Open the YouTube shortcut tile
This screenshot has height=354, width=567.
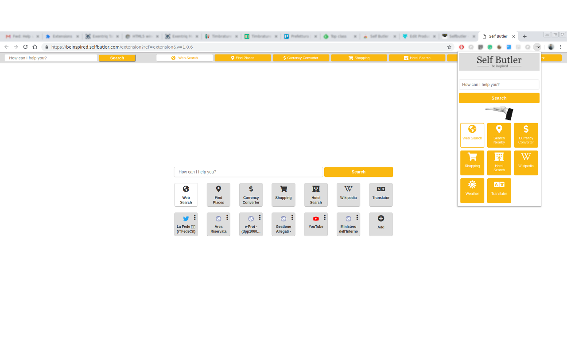click(x=315, y=225)
